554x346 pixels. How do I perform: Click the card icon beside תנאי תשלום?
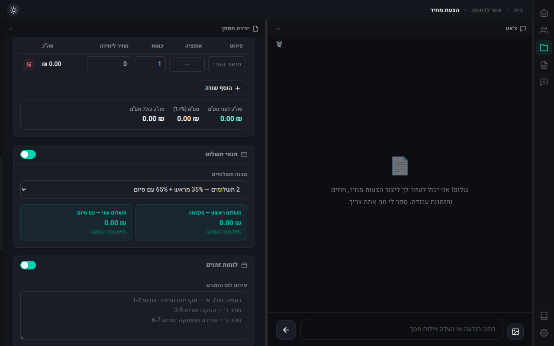pos(244,154)
